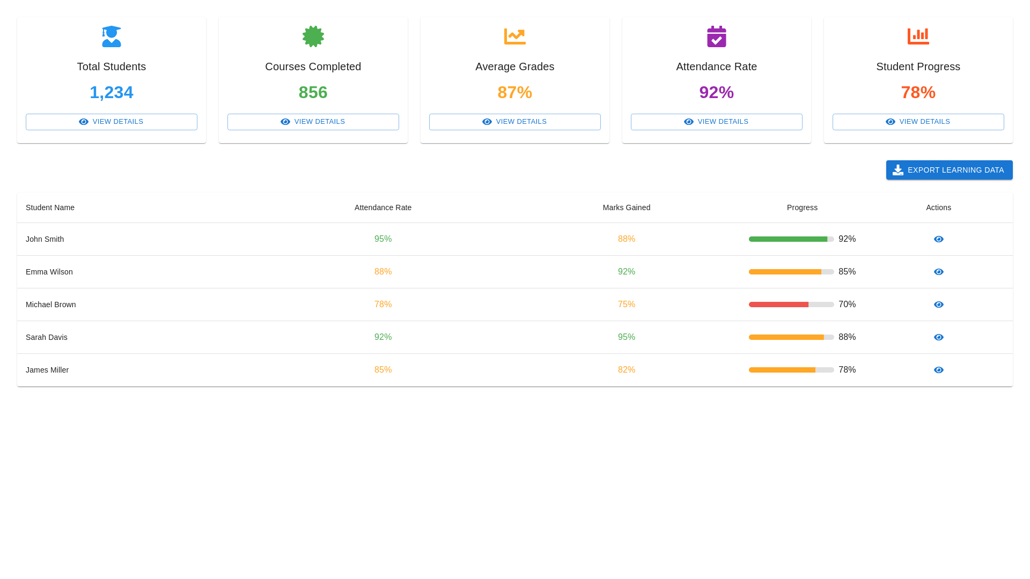Show Sarah Davis details via eye icon
This screenshot has width=1030, height=579.
(x=938, y=337)
